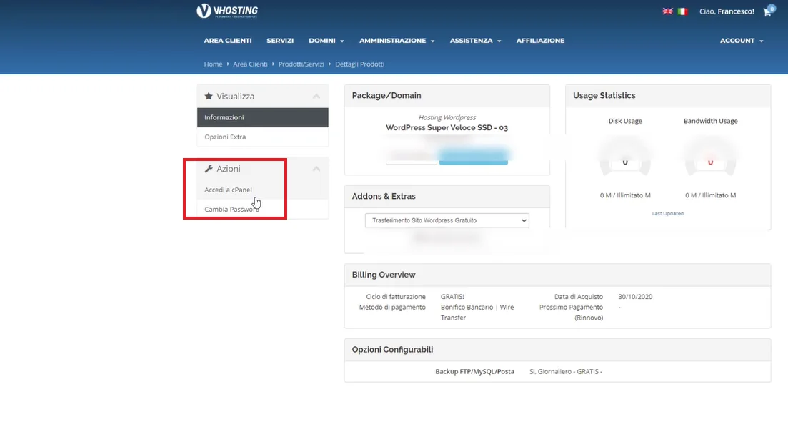Click the Usage Statistics heading
Image resolution: width=788 pixels, height=427 pixels.
tap(604, 96)
